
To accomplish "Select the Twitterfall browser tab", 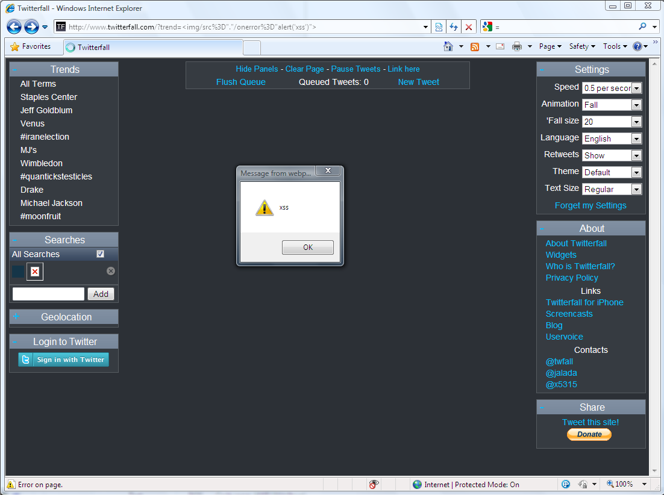I will (x=153, y=48).
